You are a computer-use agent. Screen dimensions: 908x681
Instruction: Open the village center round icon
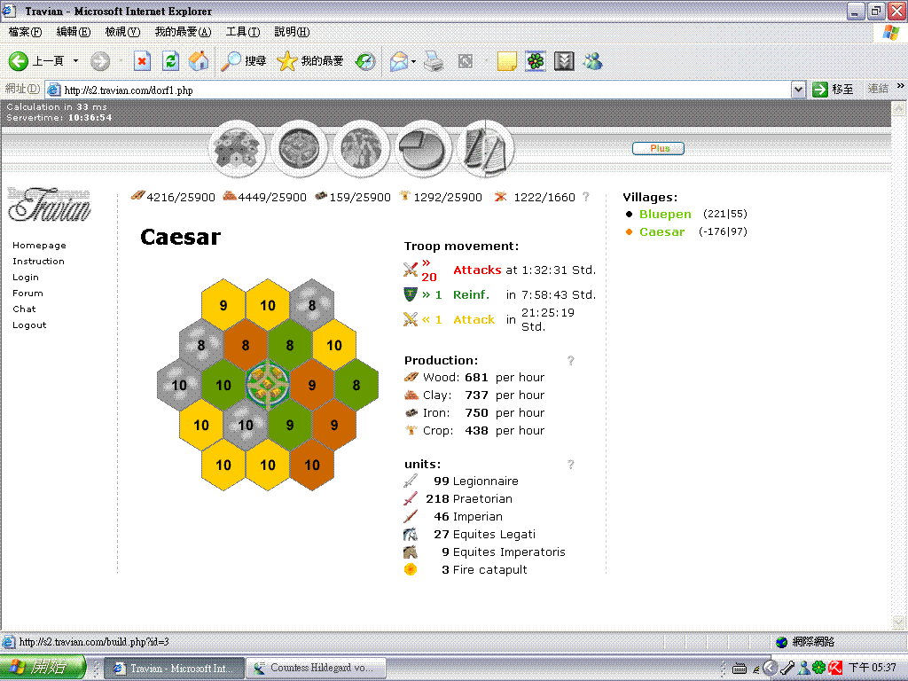pyautogui.click(x=299, y=148)
